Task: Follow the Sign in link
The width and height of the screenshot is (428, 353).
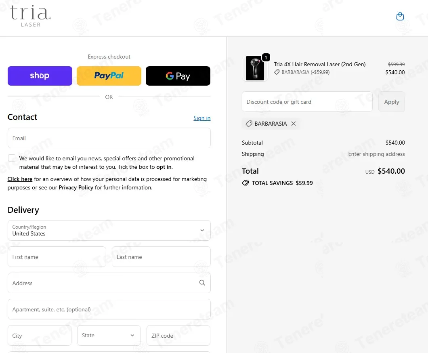Action: point(202,118)
